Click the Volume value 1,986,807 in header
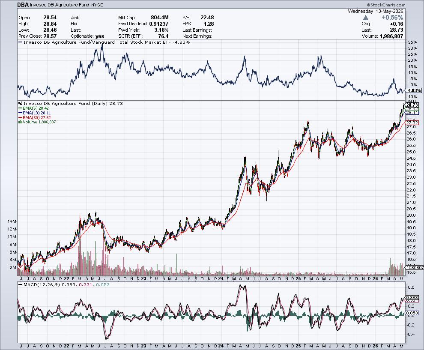 391,36
